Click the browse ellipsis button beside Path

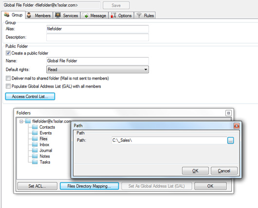point(230,140)
